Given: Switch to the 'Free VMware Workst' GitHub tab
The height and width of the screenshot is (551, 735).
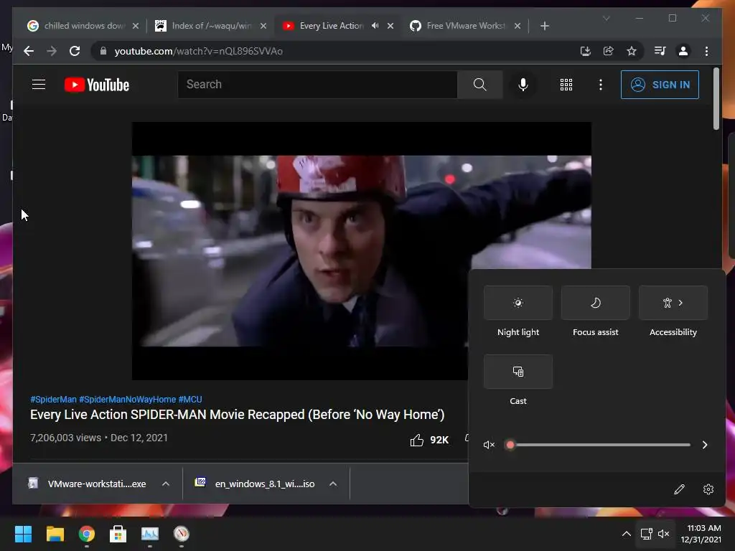Looking at the screenshot, I should click(465, 26).
